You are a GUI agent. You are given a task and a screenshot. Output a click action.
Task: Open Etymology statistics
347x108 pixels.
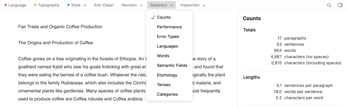tap(167, 75)
